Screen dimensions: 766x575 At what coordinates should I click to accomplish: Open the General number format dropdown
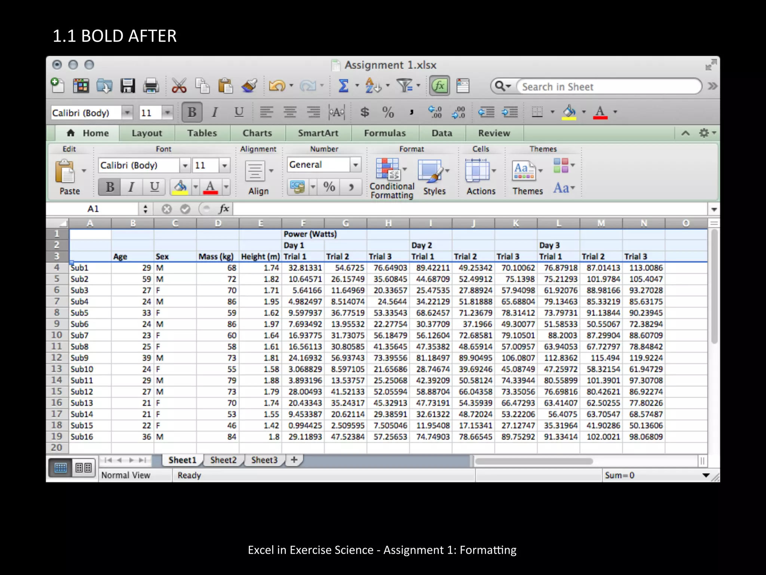point(355,165)
